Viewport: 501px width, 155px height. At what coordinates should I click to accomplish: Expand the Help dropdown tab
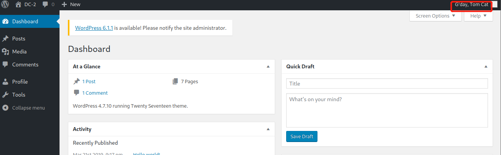coord(478,16)
